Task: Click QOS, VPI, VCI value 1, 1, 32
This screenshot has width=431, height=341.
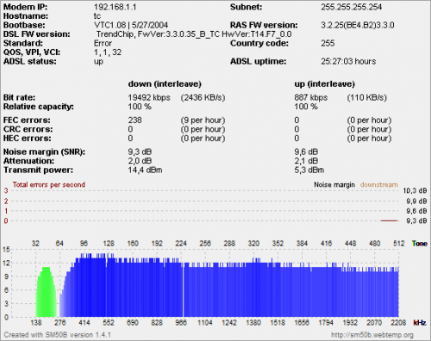Action: 108,53
